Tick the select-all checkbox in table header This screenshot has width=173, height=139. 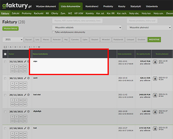pyautogui.click(x=5, y=54)
